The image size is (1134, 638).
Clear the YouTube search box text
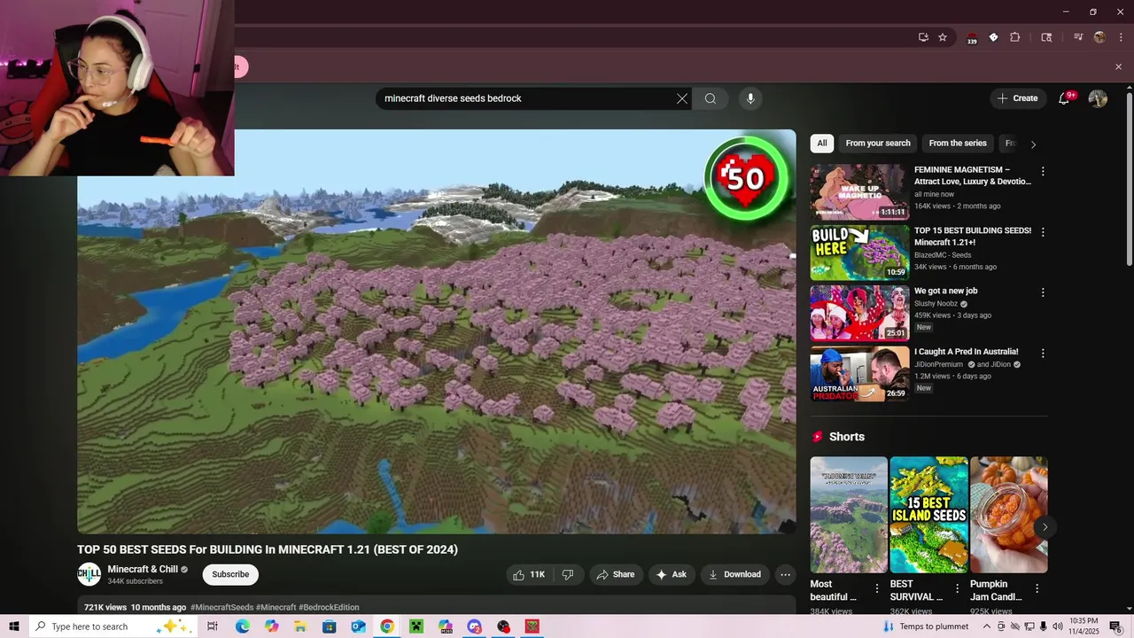(682, 98)
